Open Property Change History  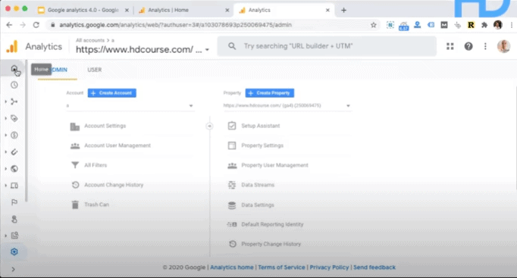click(271, 244)
